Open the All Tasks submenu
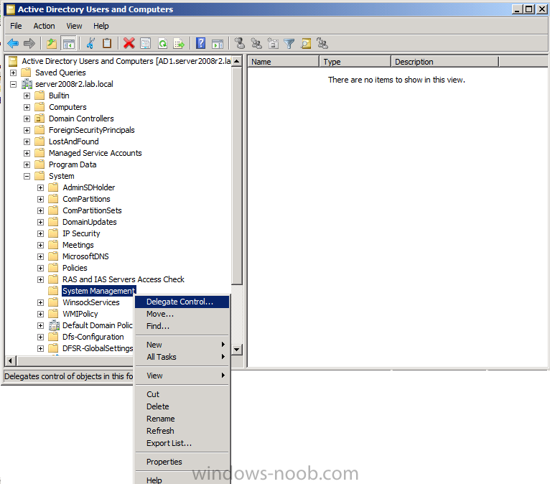The height and width of the screenshot is (484, 550). [x=182, y=357]
